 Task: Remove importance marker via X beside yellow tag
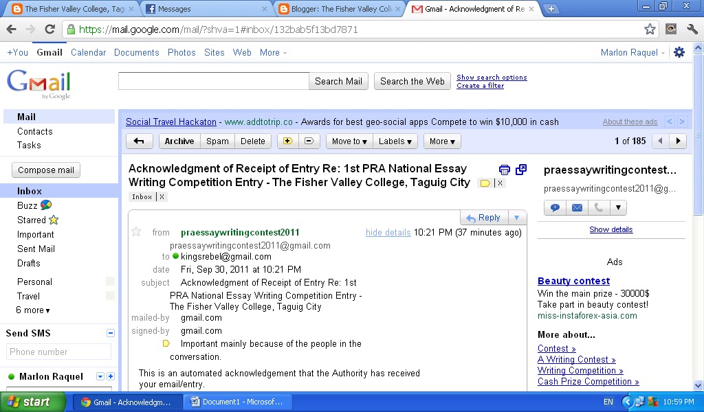[500, 183]
